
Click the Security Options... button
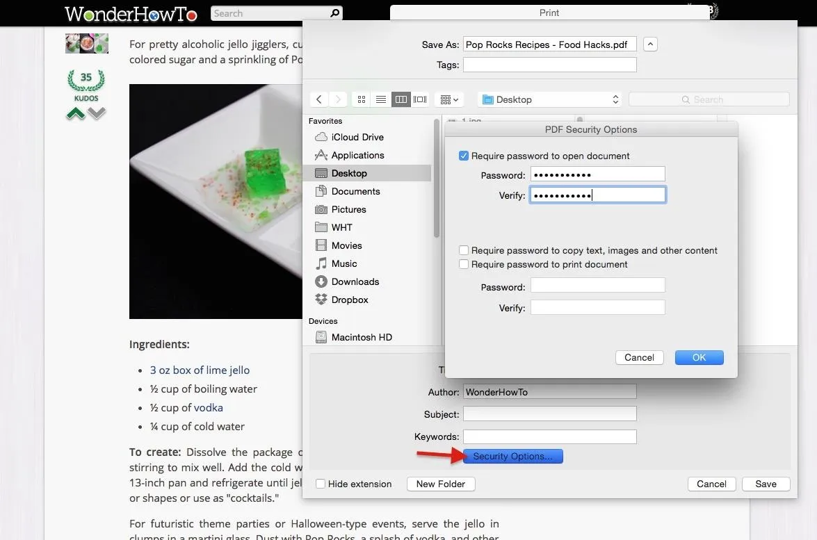click(512, 456)
